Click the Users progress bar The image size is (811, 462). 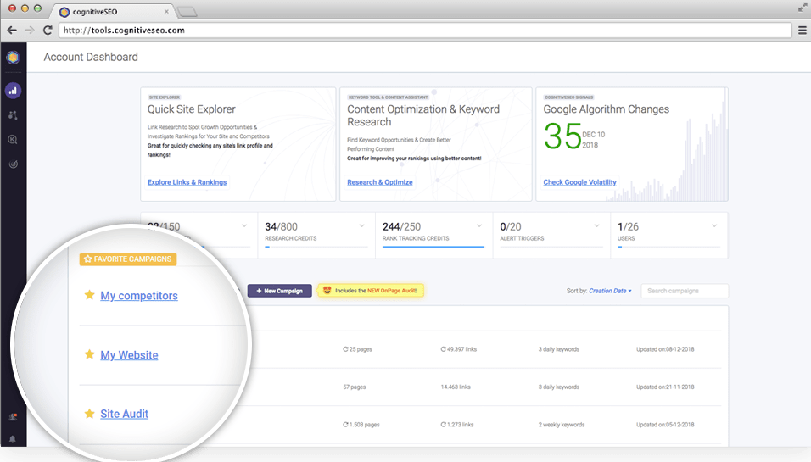coord(668,247)
